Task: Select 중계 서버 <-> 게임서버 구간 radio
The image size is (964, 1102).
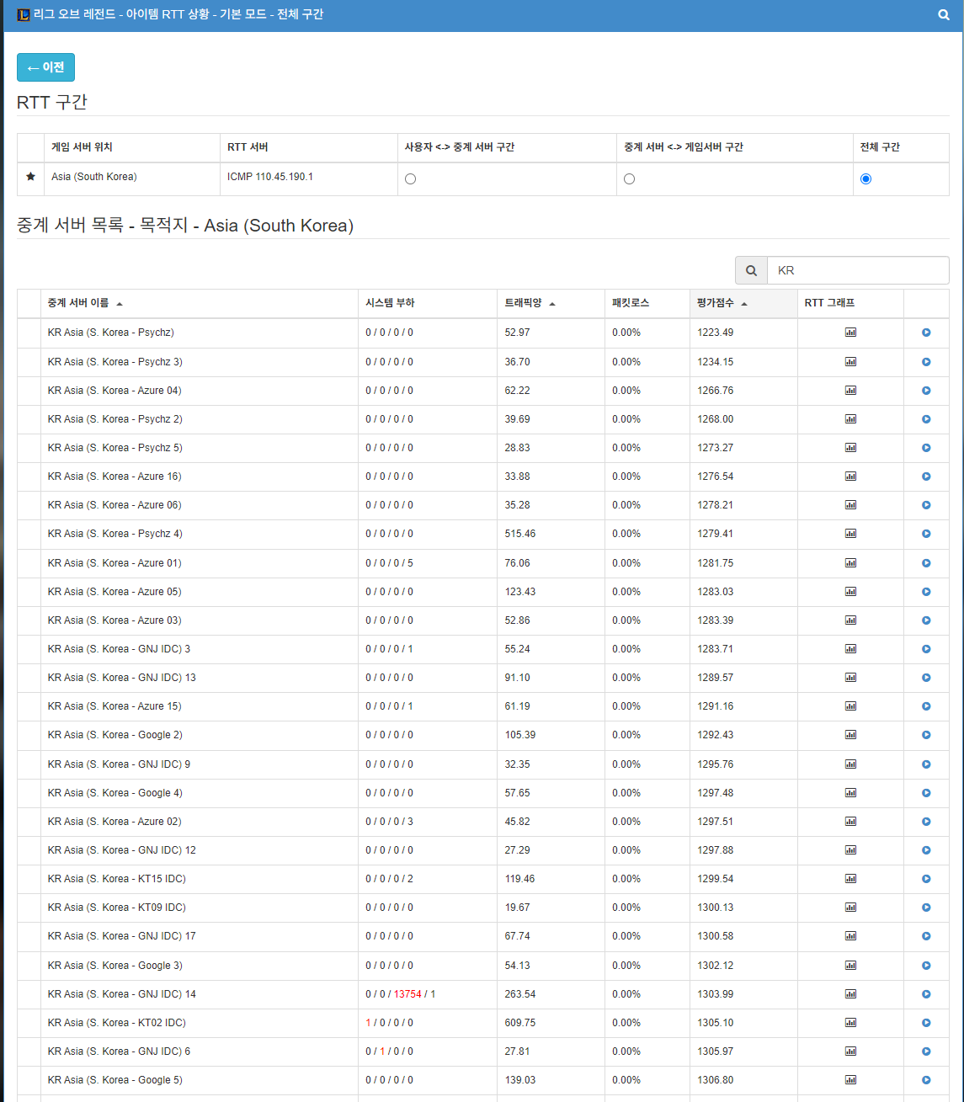Action: tap(629, 178)
